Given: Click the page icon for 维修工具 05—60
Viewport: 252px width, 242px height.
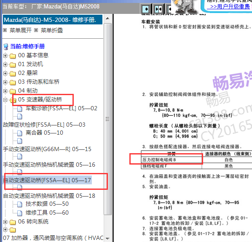Looking at the screenshot, I should [20, 213].
